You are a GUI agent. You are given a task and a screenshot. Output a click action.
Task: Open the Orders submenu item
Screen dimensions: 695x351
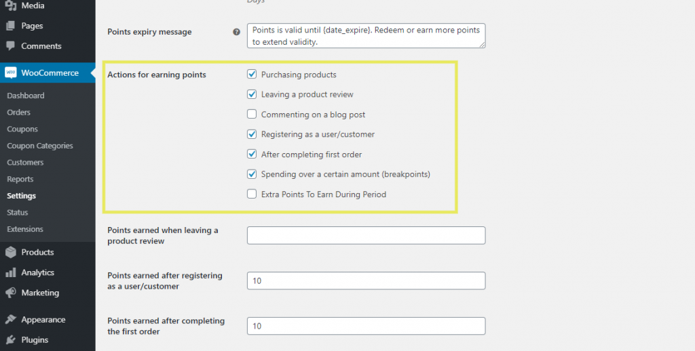coord(18,112)
